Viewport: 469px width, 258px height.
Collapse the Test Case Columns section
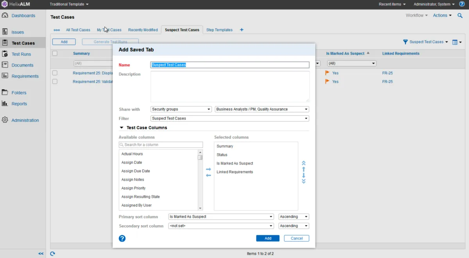click(x=122, y=128)
